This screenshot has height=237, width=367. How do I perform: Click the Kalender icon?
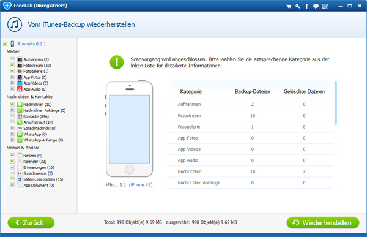20,161
